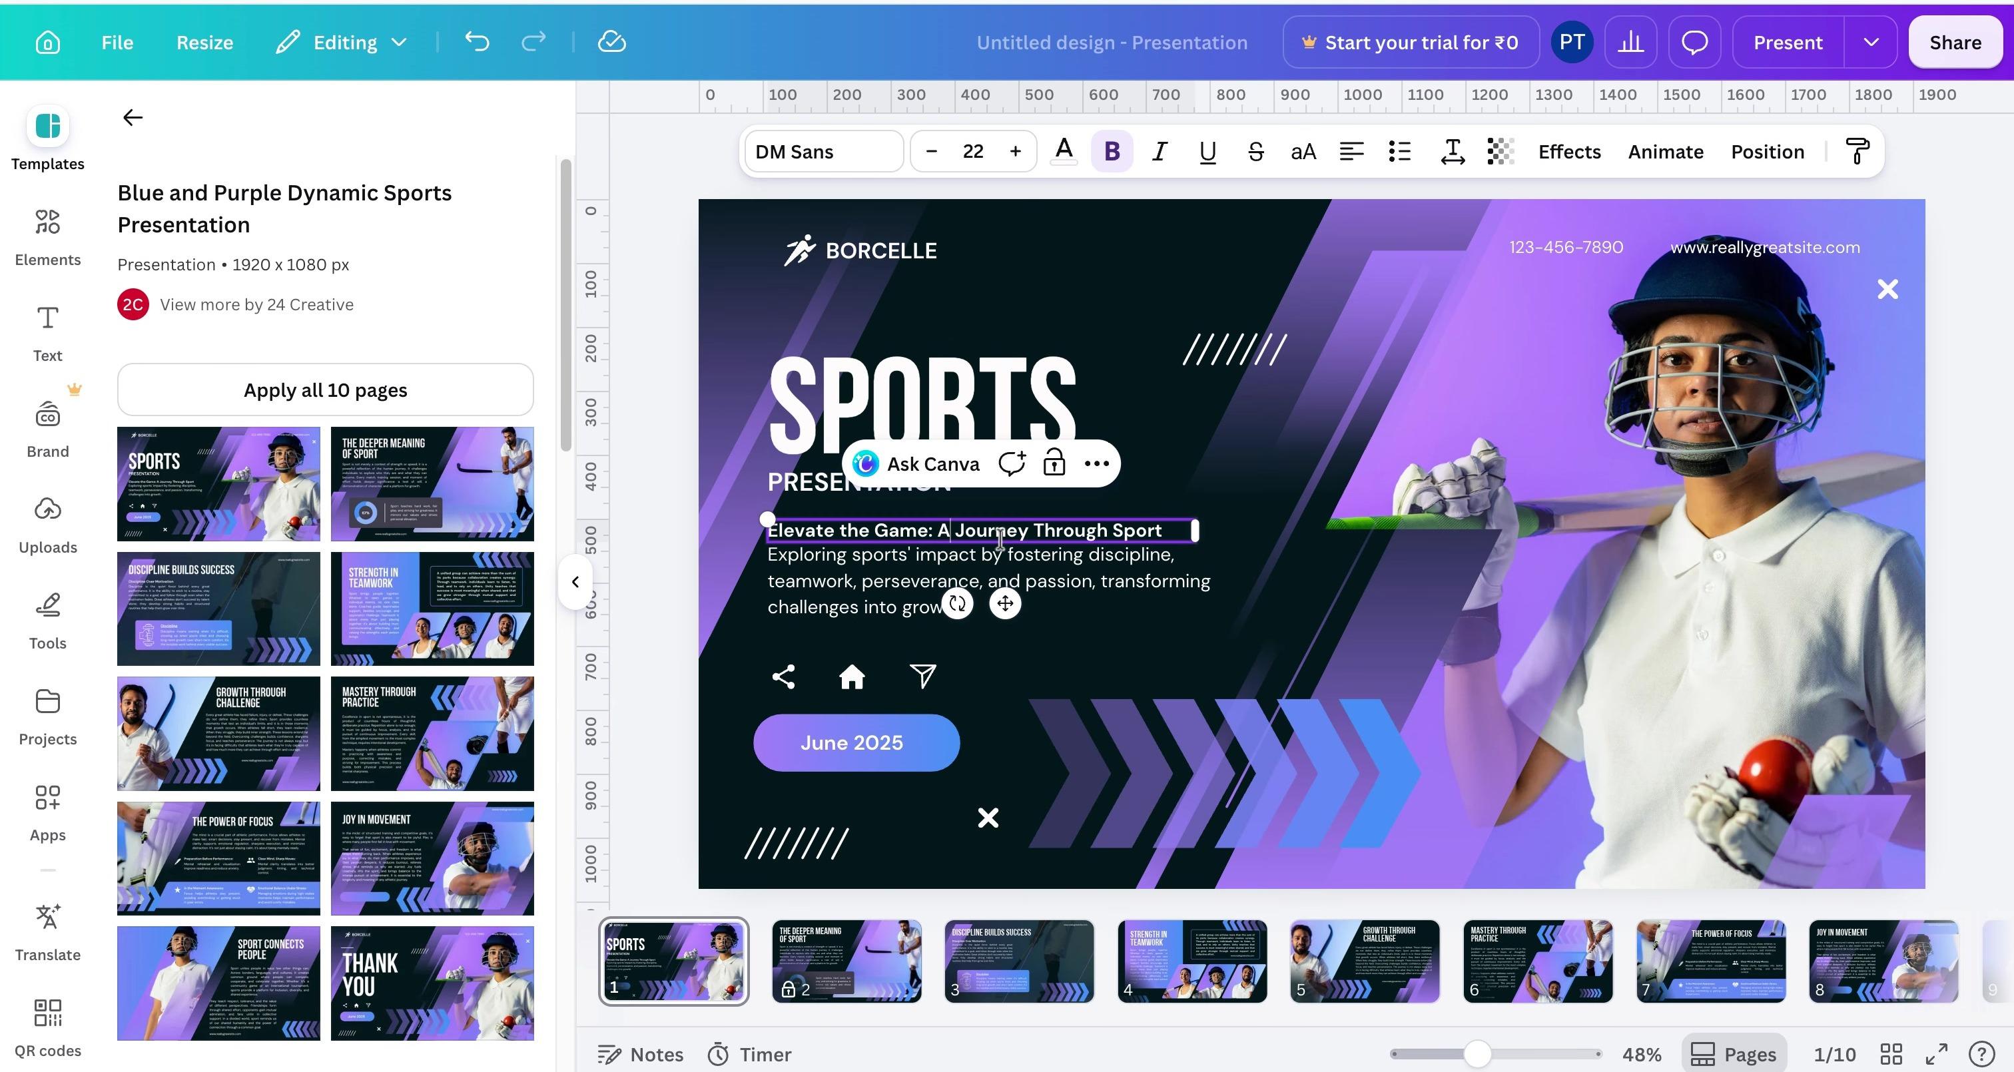This screenshot has height=1072, width=2014.
Task: Undo the last action
Action: pyautogui.click(x=477, y=42)
